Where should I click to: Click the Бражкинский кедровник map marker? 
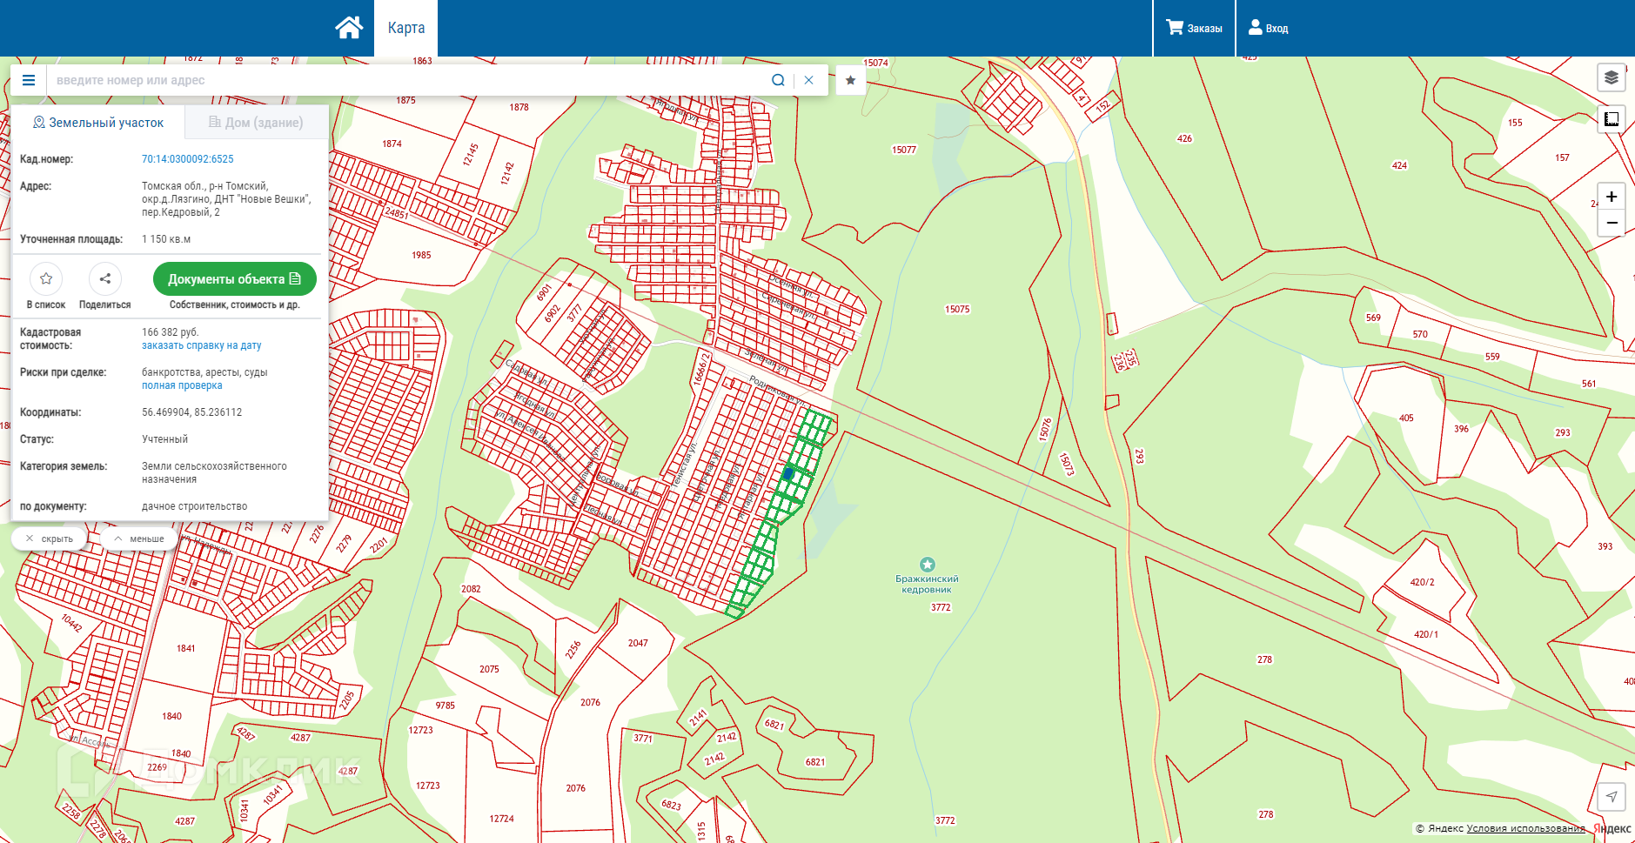click(928, 565)
